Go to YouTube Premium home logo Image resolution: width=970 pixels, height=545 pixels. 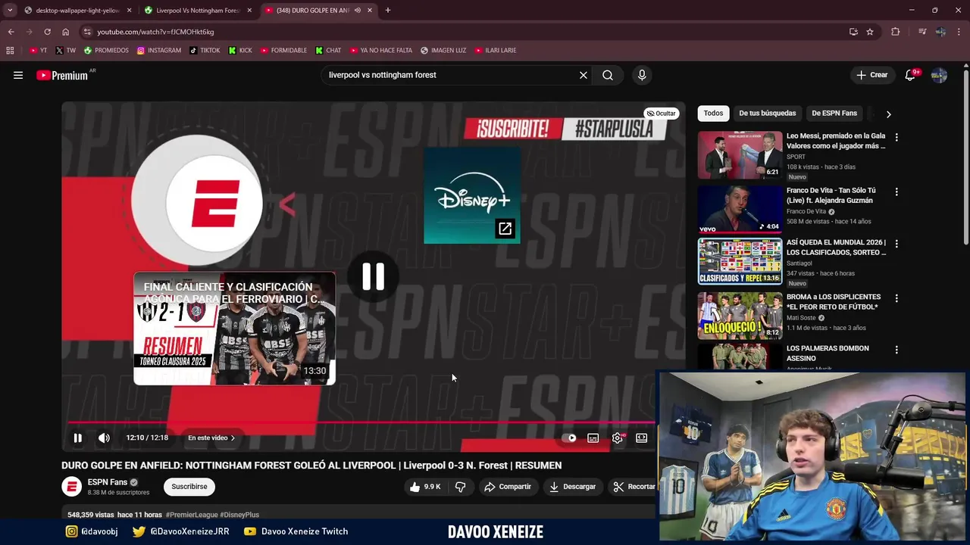point(62,75)
